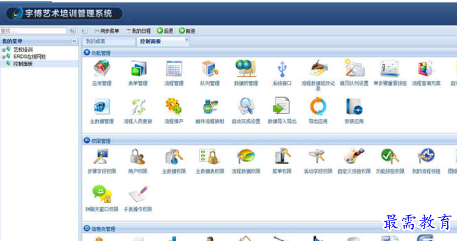Go back with the 后退 button

[165, 31]
